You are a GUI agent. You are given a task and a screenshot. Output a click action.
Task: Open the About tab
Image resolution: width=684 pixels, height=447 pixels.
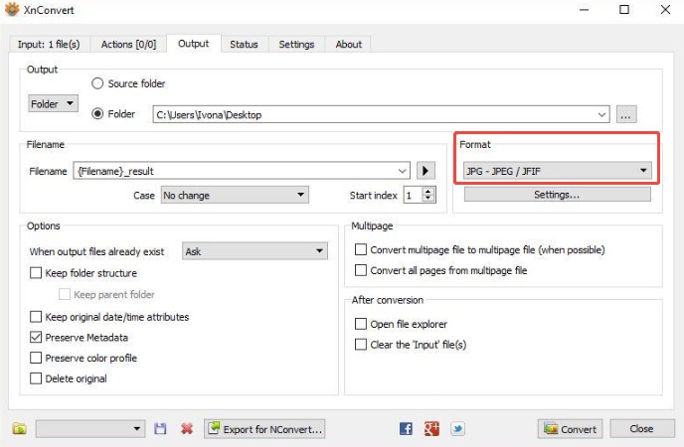349,45
